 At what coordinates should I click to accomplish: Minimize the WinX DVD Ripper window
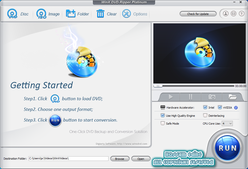point(234,2)
